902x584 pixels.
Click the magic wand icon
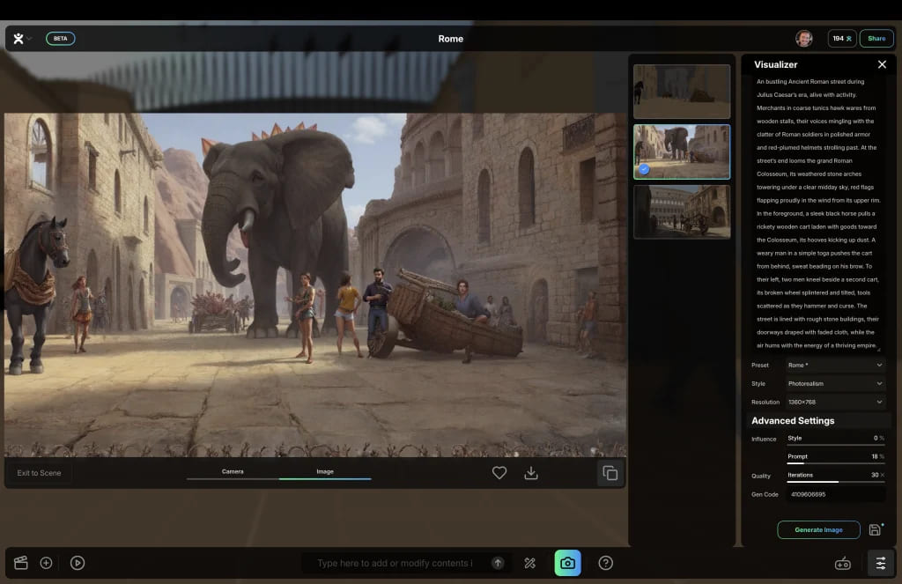pyautogui.click(x=530, y=563)
